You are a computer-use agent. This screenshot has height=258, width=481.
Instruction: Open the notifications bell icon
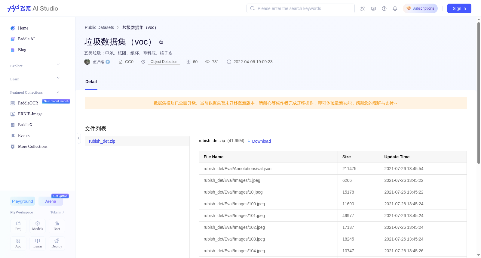click(395, 9)
